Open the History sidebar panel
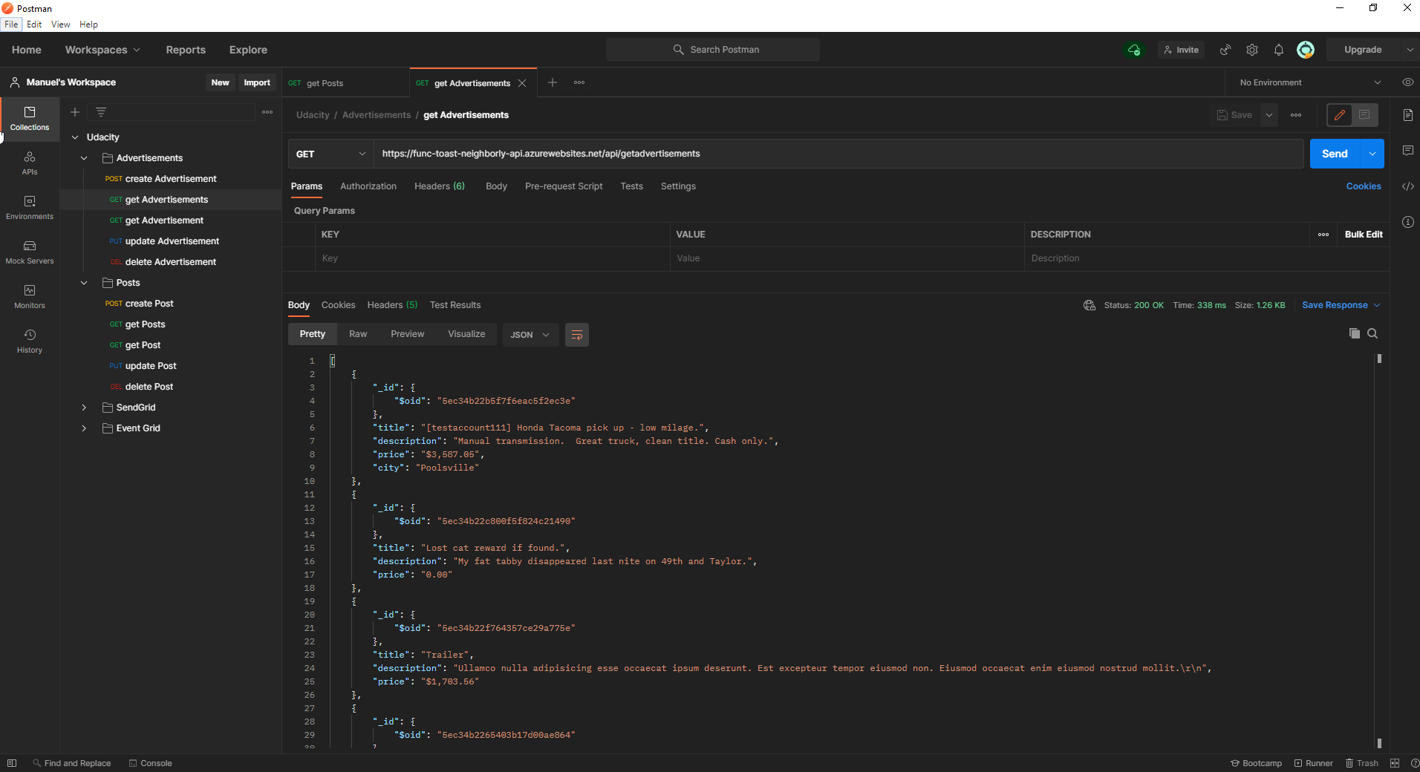This screenshot has height=772, width=1420. (x=30, y=341)
